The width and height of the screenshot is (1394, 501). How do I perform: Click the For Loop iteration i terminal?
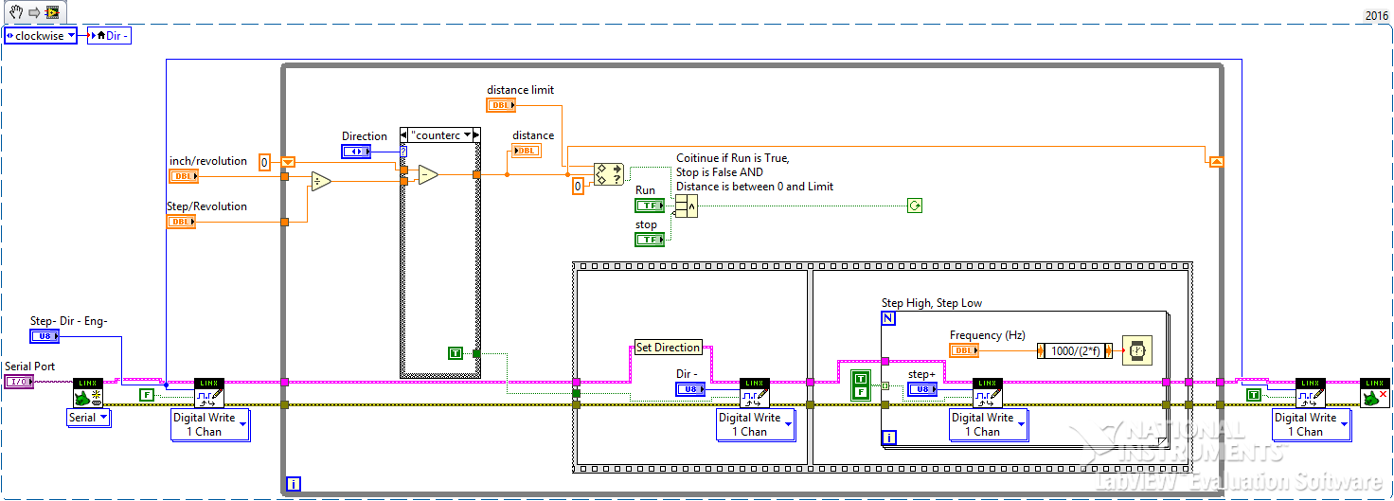(x=888, y=438)
